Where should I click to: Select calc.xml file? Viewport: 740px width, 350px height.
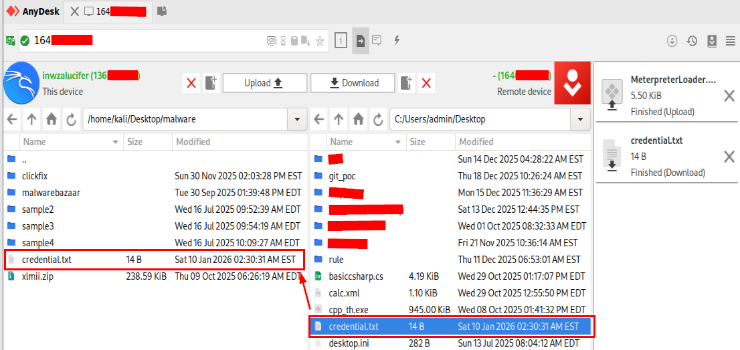(450, 293)
